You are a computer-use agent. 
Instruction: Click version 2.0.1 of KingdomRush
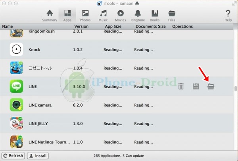coord(78,31)
